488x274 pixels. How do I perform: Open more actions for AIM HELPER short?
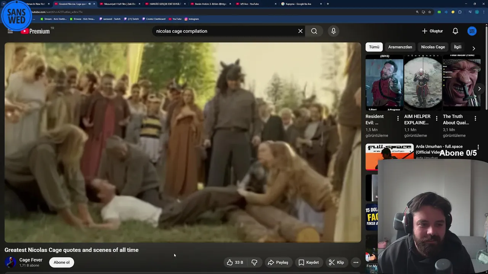coord(437,119)
